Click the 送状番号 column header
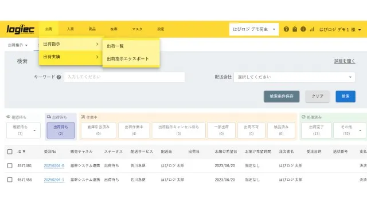 (340, 152)
